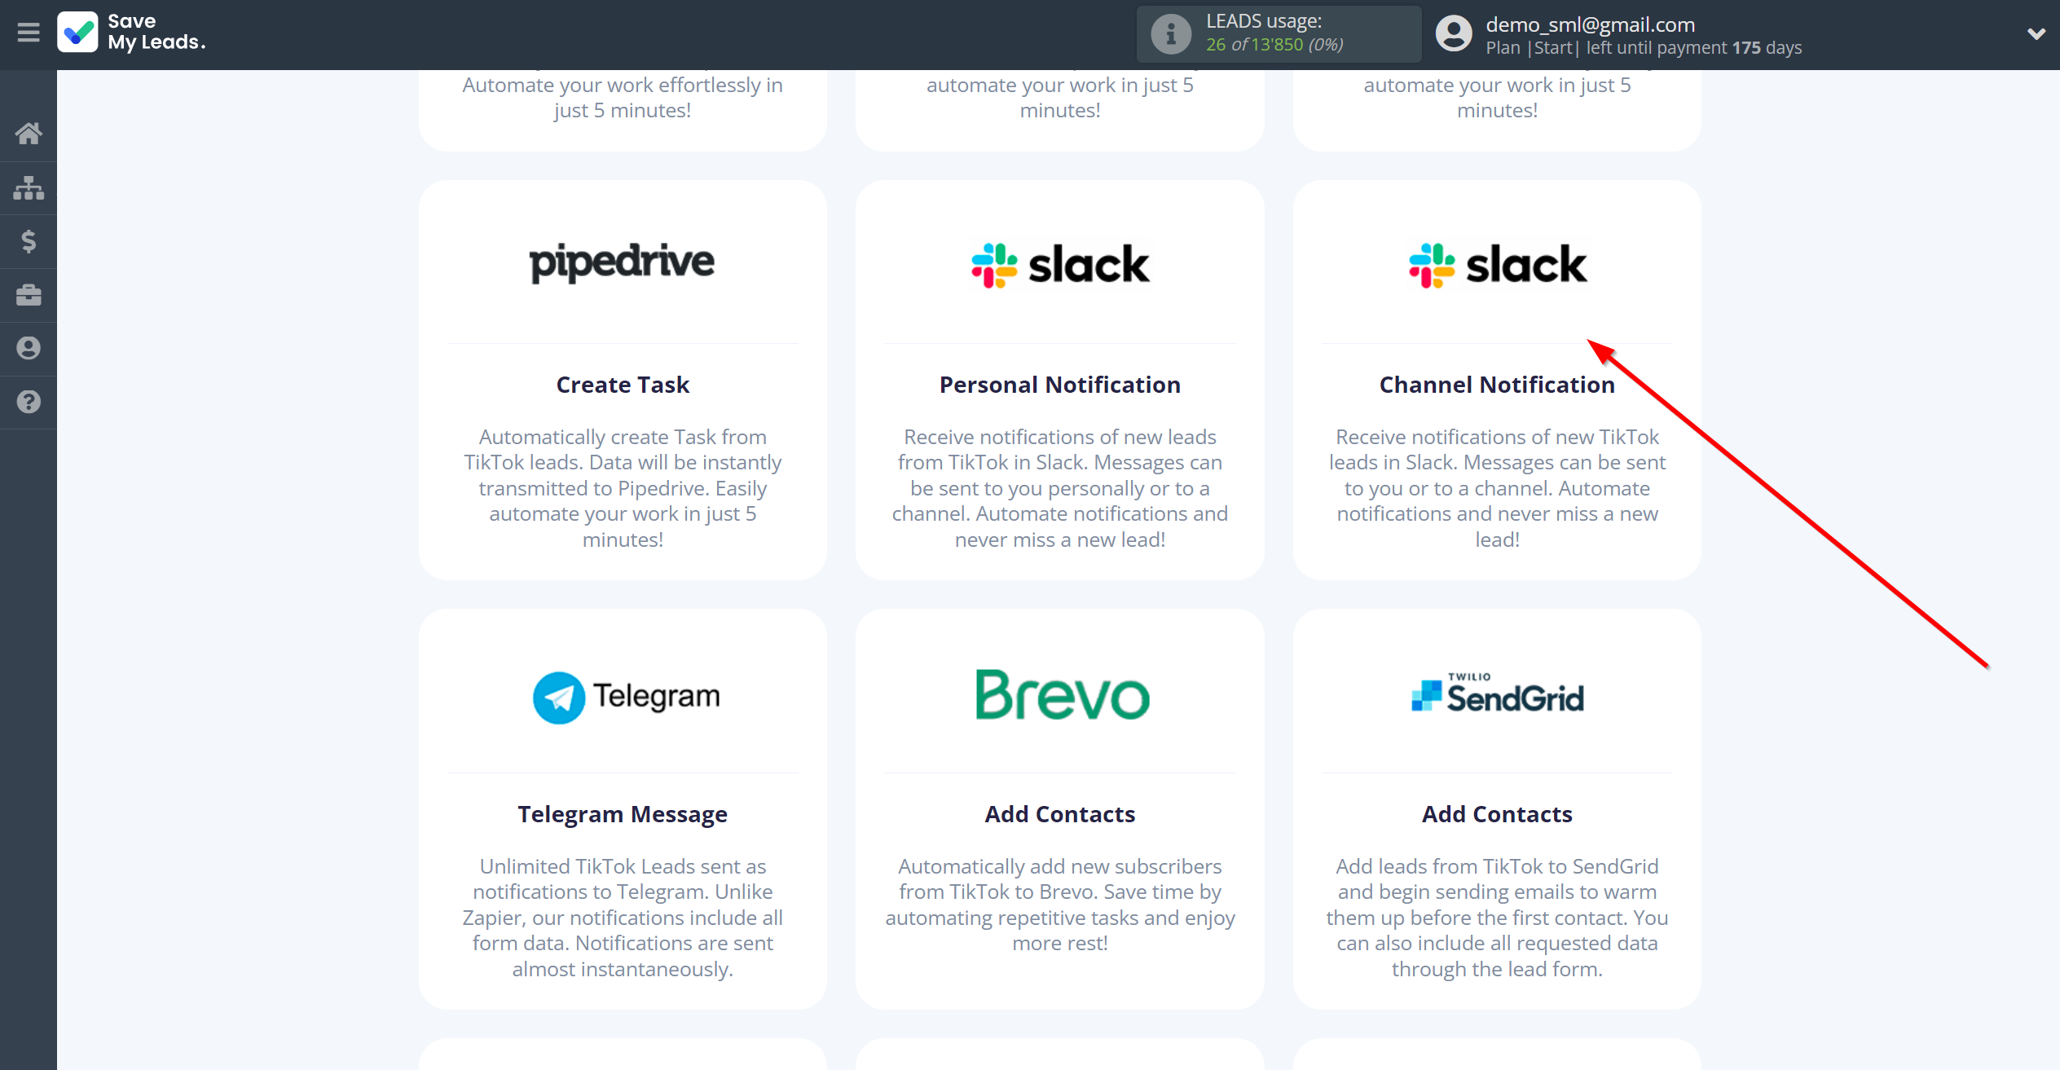Select the Create Task title
Screen dimensions: 2060x1070
[623, 385]
